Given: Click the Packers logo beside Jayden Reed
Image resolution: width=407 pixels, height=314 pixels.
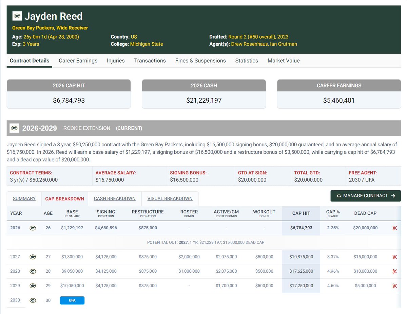Looking at the screenshot, I should pyautogui.click(x=17, y=16).
